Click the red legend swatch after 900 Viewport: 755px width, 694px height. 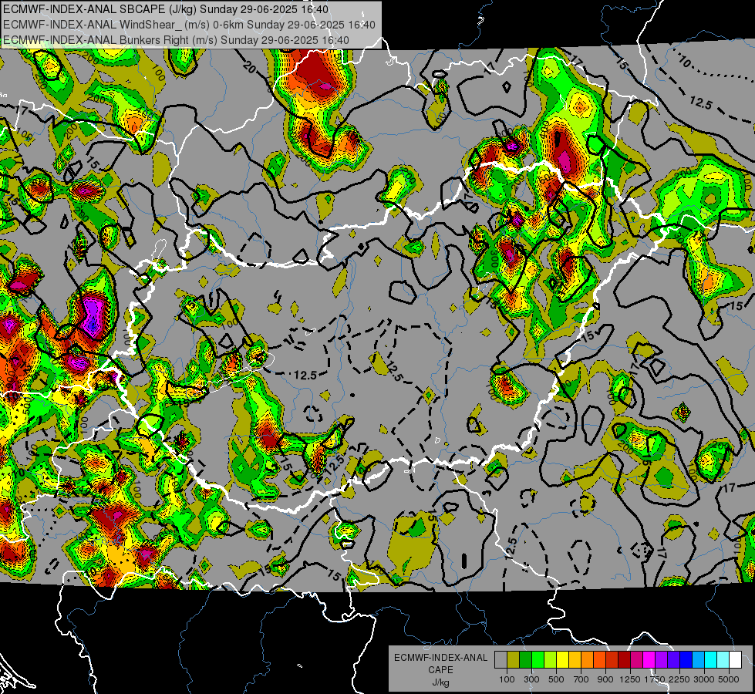612,660
